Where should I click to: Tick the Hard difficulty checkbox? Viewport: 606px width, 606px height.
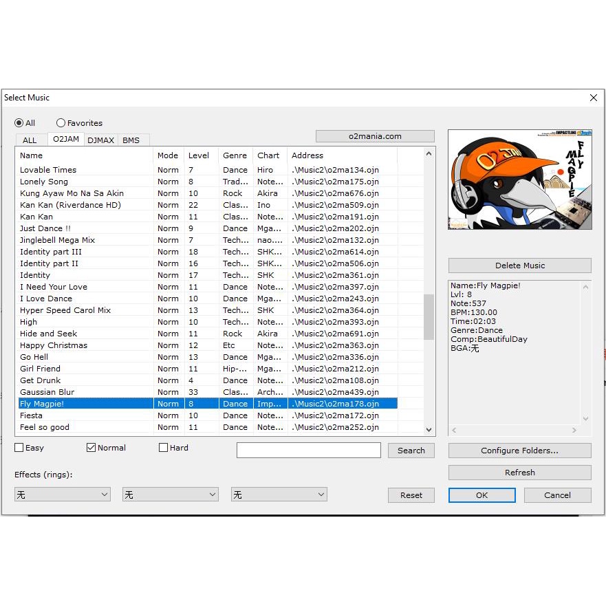[x=163, y=448]
